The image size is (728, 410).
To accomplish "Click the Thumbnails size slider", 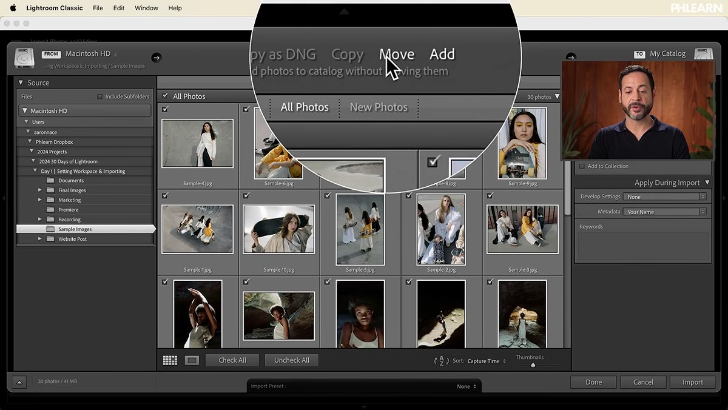I will coord(533,365).
